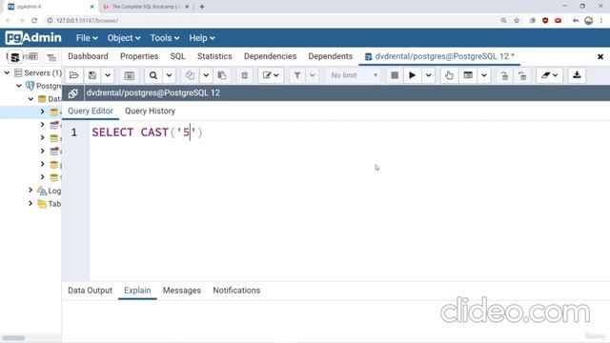Click the Find magnifier icon in toolbar
This screenshot has height=343, width=610.
pyautogui.click(x=153, y=75)
